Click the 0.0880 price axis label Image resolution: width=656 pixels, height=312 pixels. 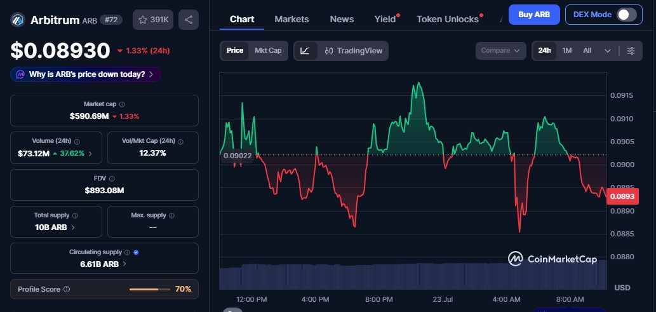coord(622,257)
